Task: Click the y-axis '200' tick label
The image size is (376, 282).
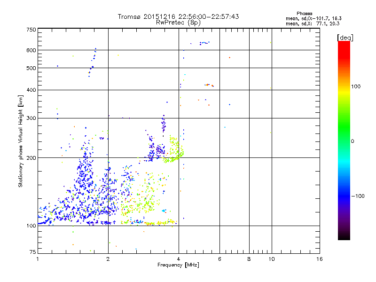Action: coord(31,158)
